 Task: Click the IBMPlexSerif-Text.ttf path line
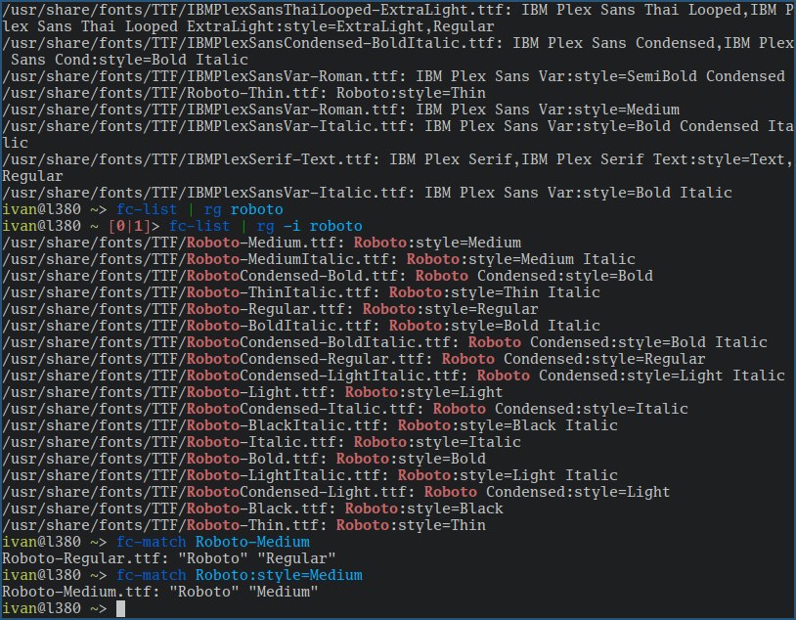(398, 167)
